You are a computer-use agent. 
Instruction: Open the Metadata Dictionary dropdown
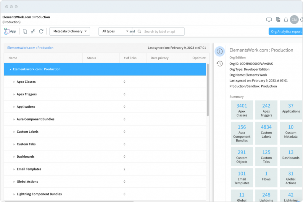(70, 31)
